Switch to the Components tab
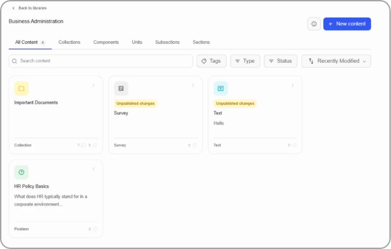The height and width of the screenshot is (249, 391). [106, 42]
